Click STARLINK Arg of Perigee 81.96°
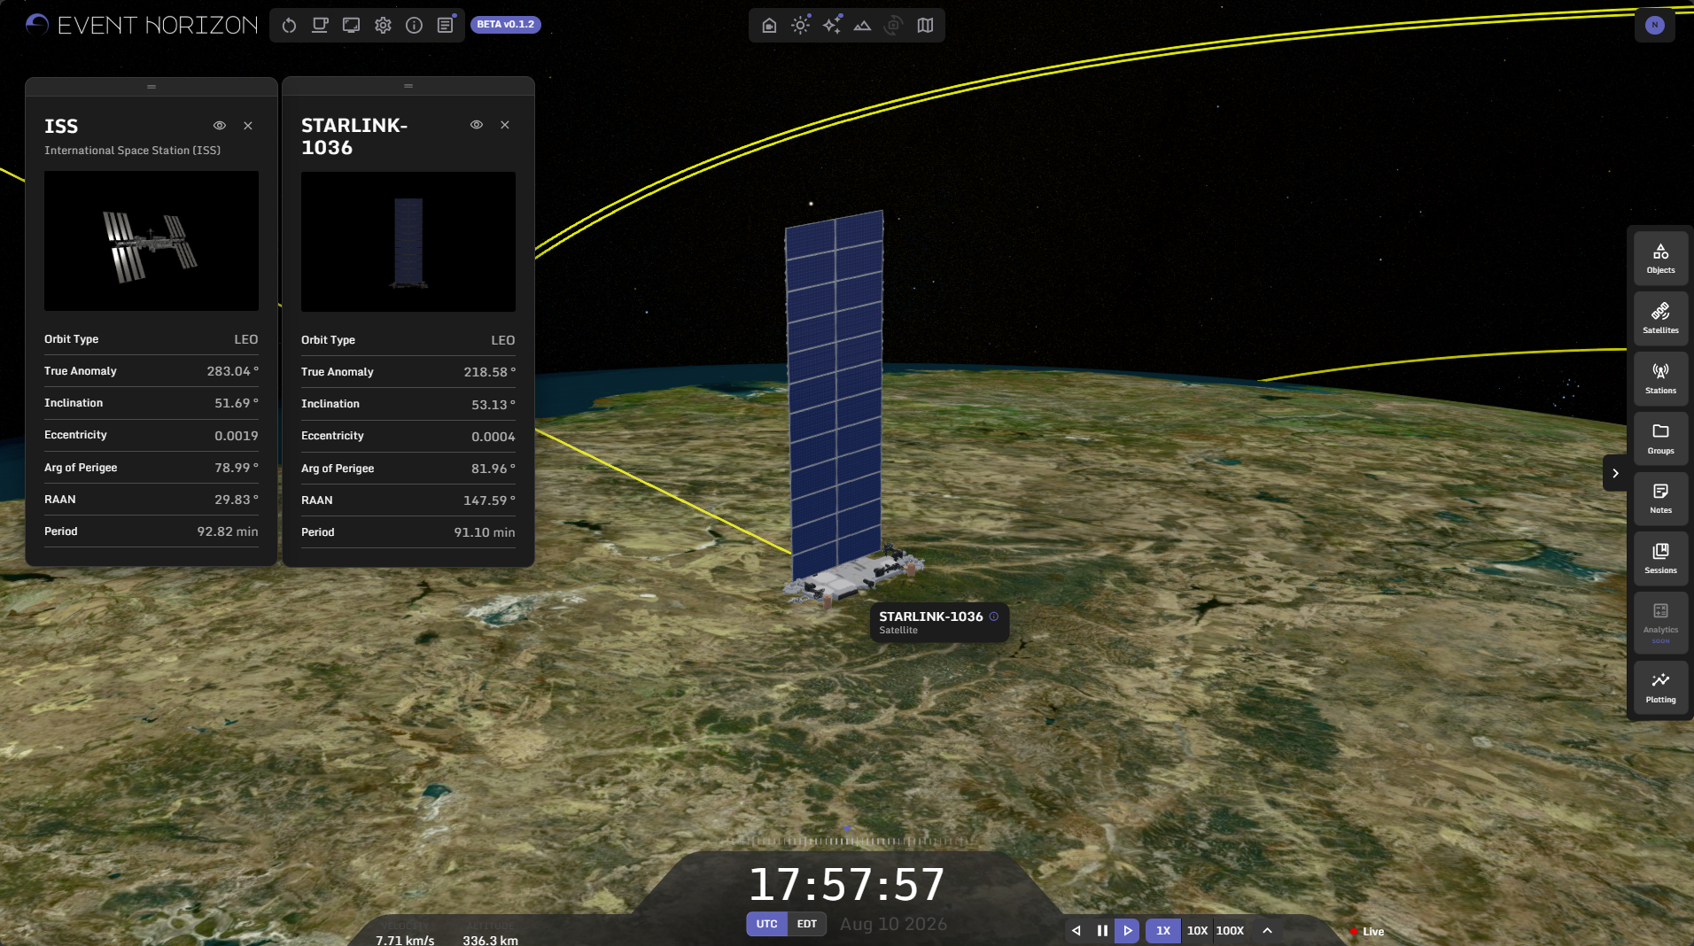 click(x=493, y=469)
